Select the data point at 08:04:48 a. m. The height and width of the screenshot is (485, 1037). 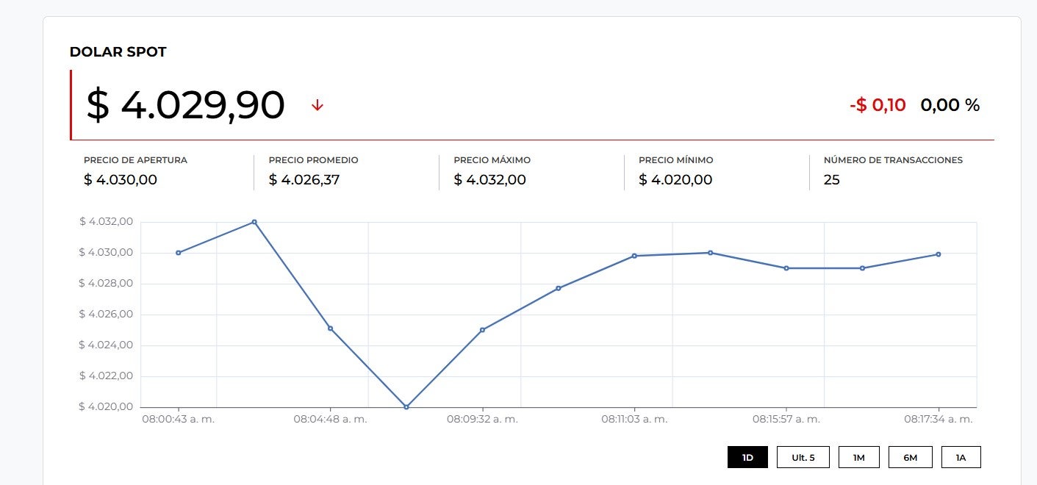pyautogui.click(x=330, y=328)
